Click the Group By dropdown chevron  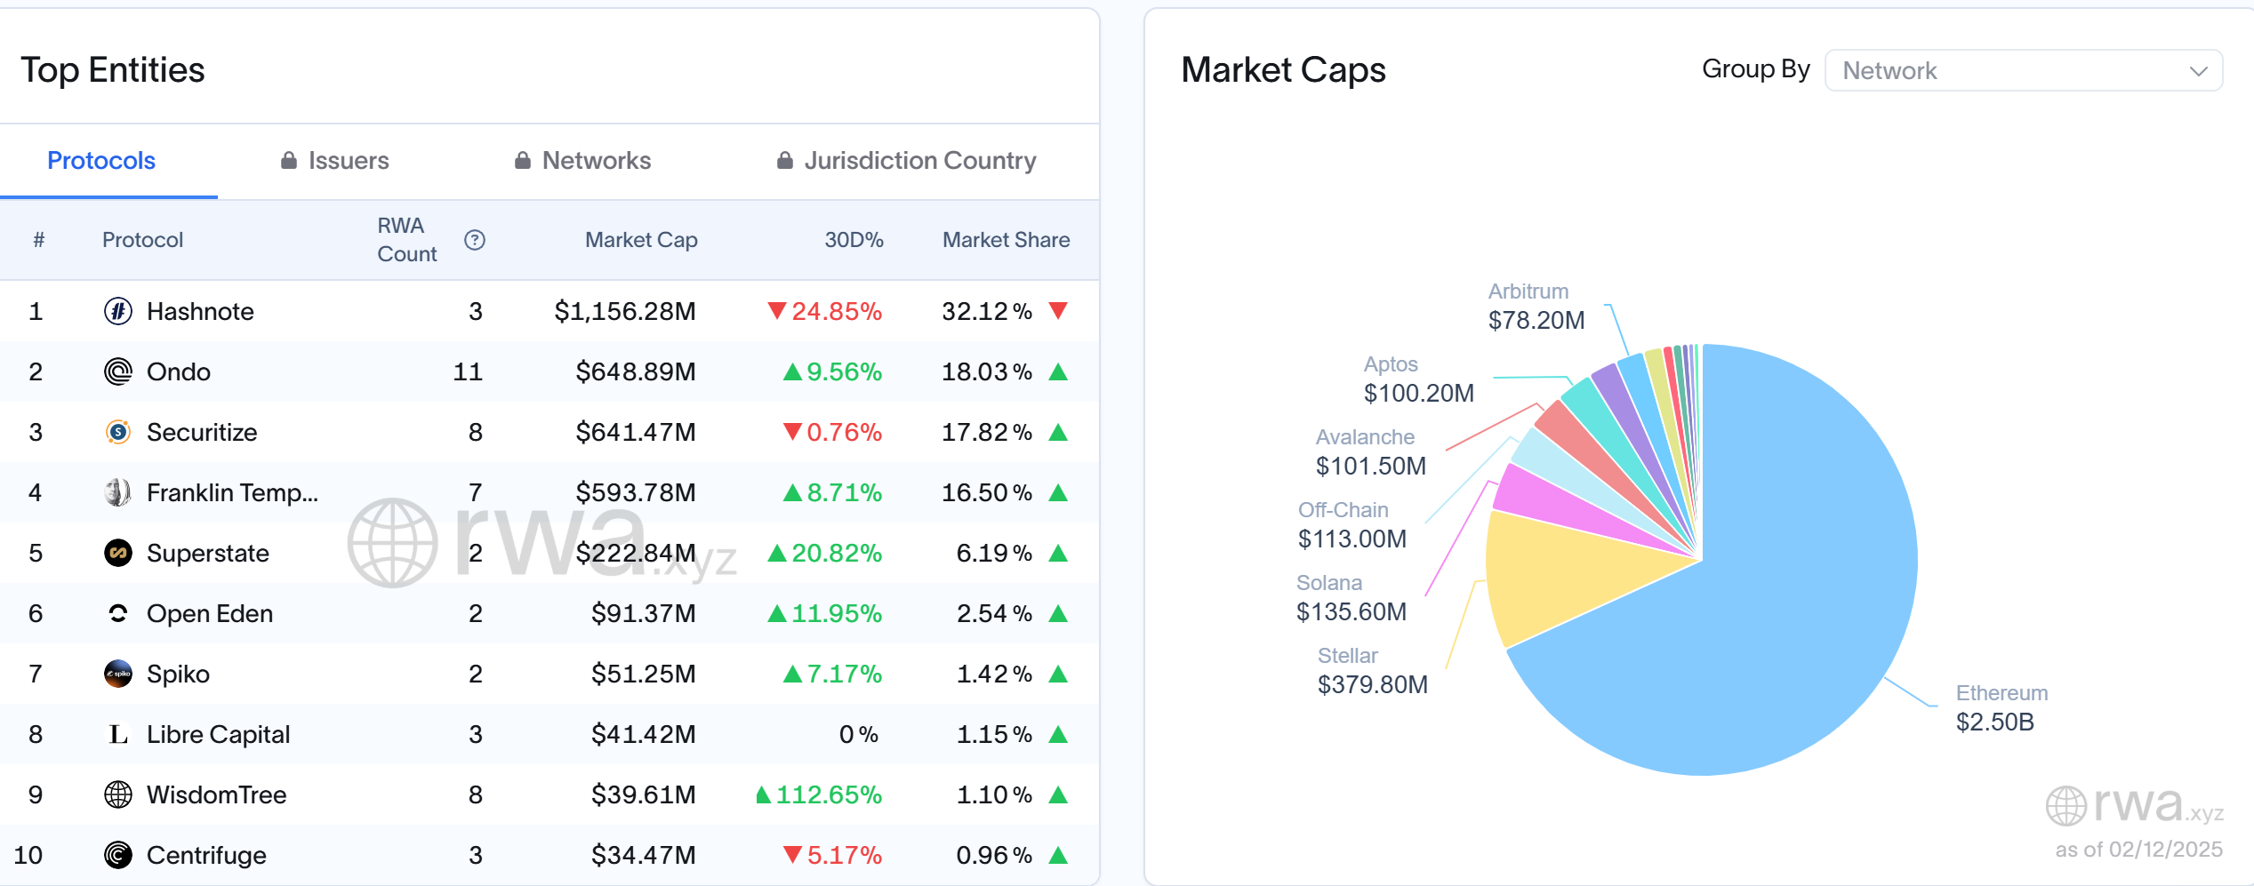[x=2199, y=71]
